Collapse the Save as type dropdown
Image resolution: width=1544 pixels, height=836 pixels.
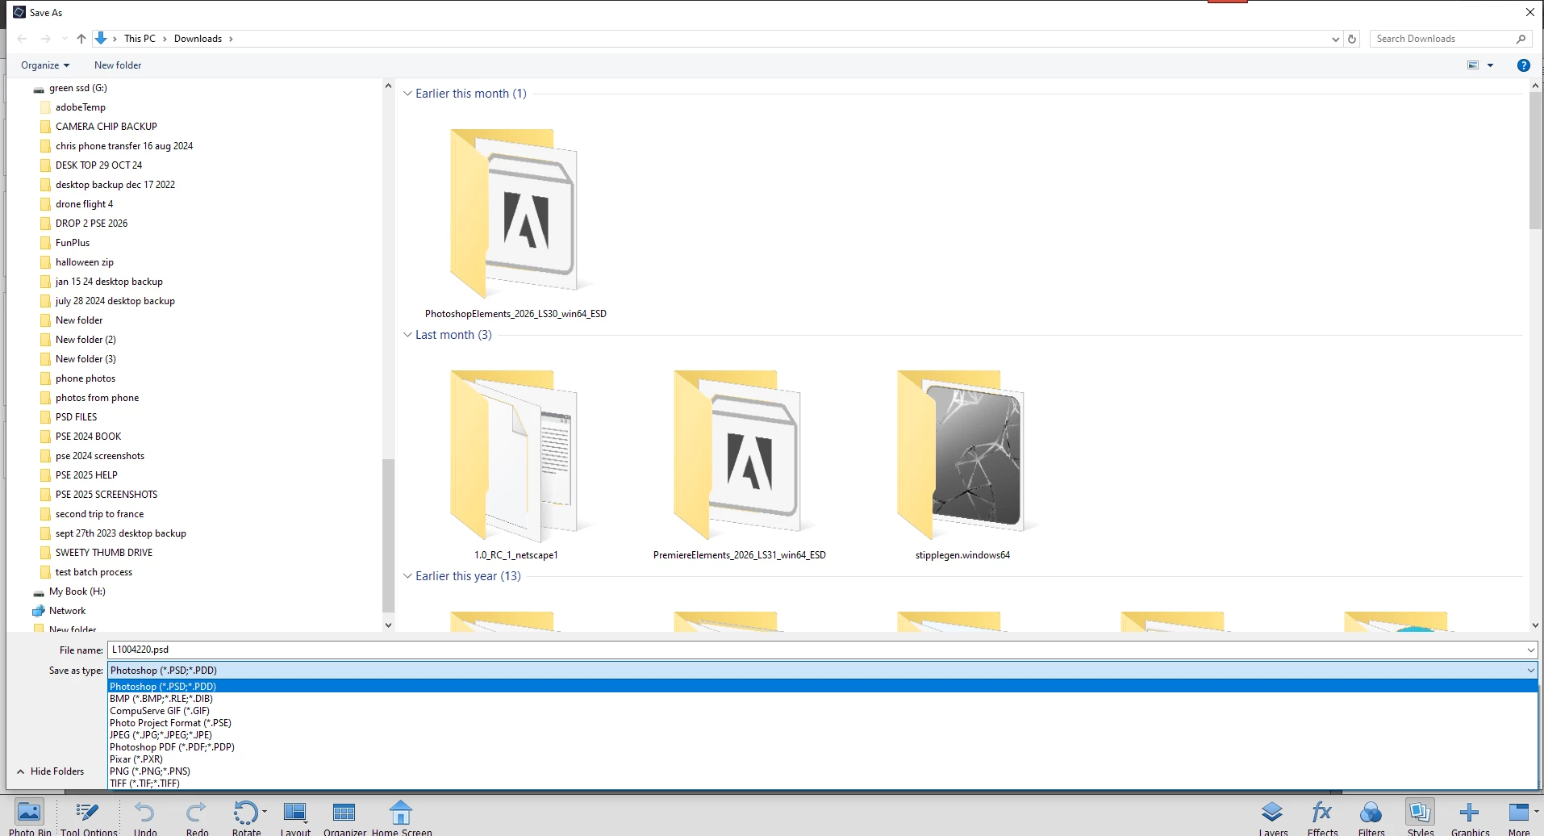(x=1530, y=670)
